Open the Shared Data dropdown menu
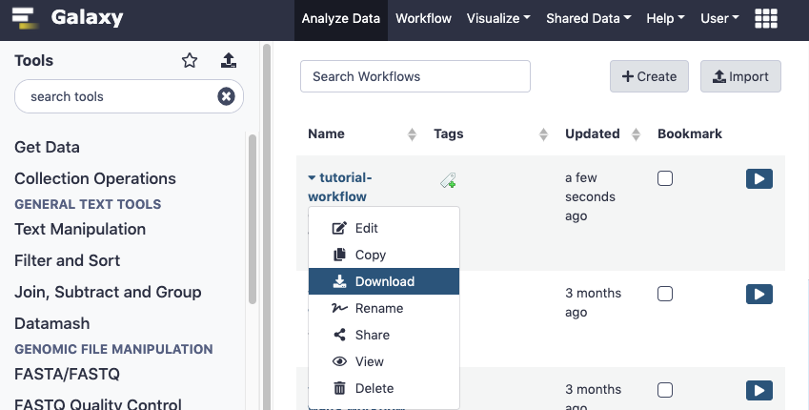Screen dimensions: 809x410 [x=589, y=19]
